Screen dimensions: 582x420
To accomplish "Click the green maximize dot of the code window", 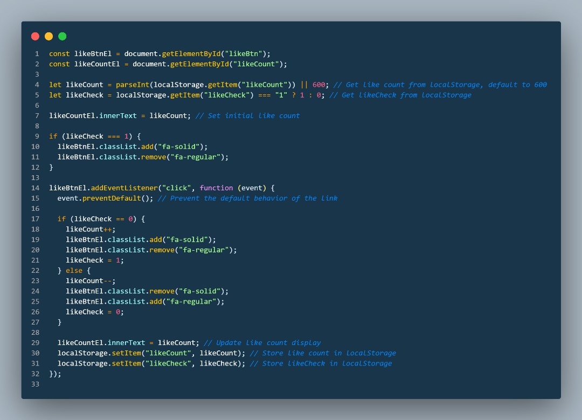I will 63,36.
